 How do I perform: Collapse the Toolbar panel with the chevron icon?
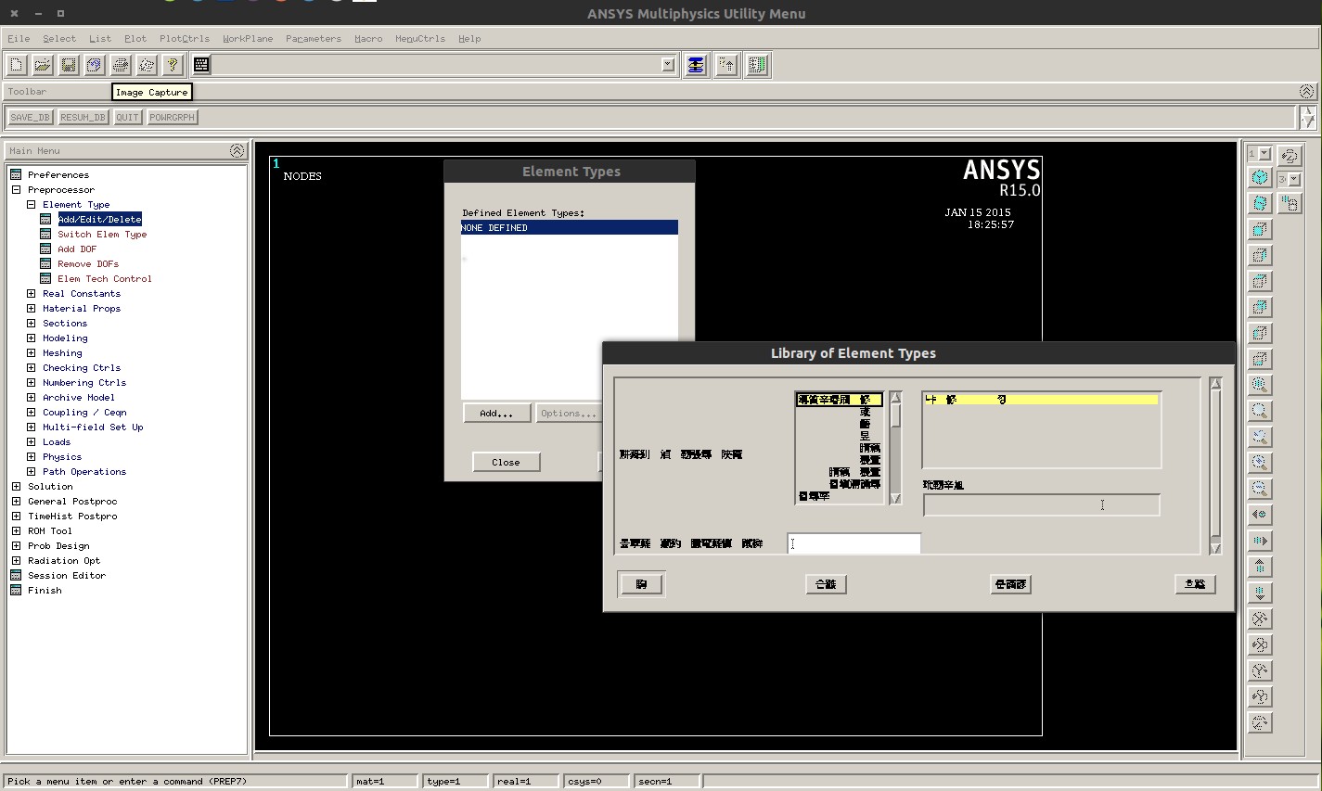(1306, 91)
